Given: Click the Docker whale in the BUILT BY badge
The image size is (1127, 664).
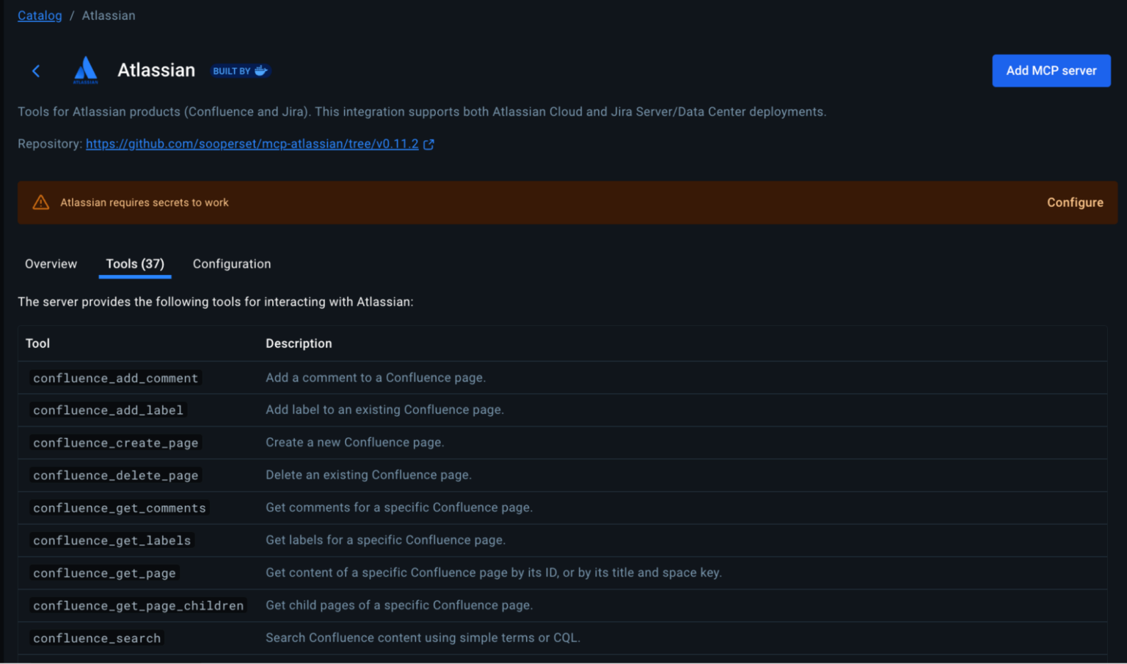Looking at the screenshot, I should (x=263, y=70).
